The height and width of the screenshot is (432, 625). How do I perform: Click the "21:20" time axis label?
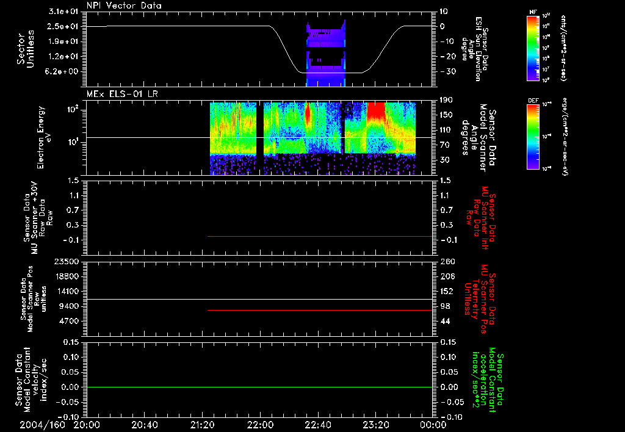(x=203, y=425)
